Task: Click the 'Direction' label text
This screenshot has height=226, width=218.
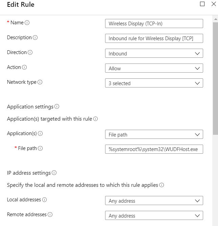Action: (17, 52)
